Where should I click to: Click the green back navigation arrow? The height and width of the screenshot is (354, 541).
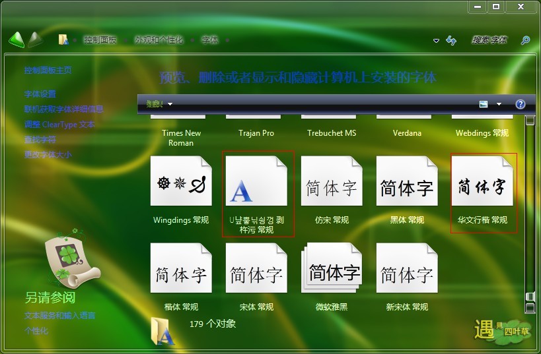coord(17,40)
